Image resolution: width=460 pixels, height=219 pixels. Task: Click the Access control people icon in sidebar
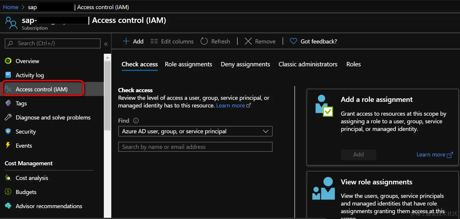pos(8,89)
